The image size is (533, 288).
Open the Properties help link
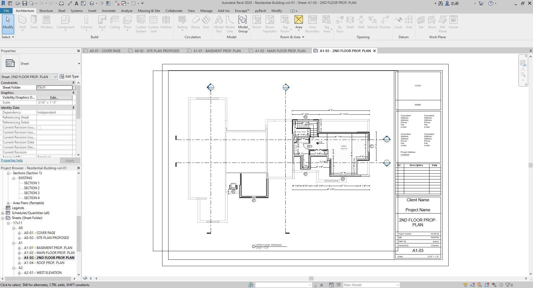pos(12,160)
